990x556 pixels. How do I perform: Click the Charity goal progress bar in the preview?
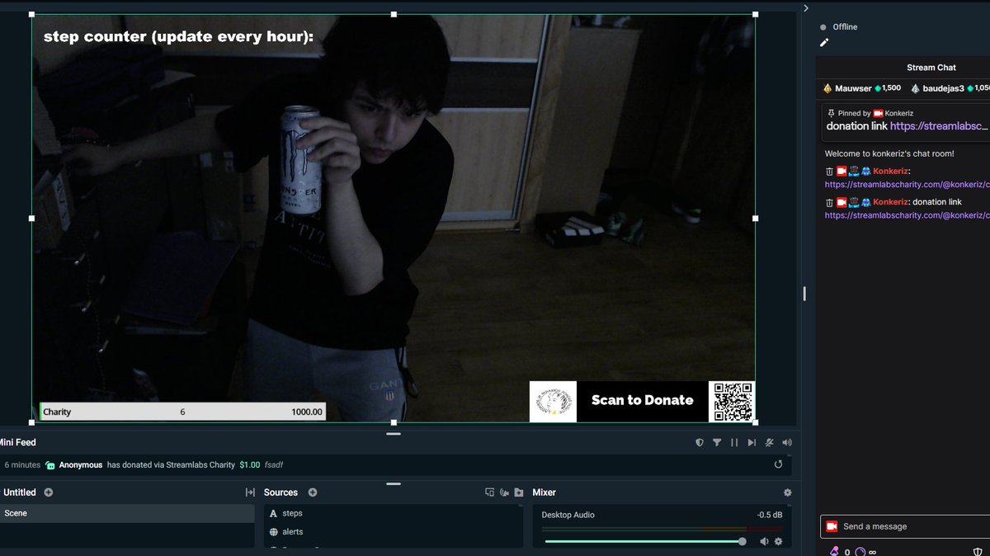[182, 412]
